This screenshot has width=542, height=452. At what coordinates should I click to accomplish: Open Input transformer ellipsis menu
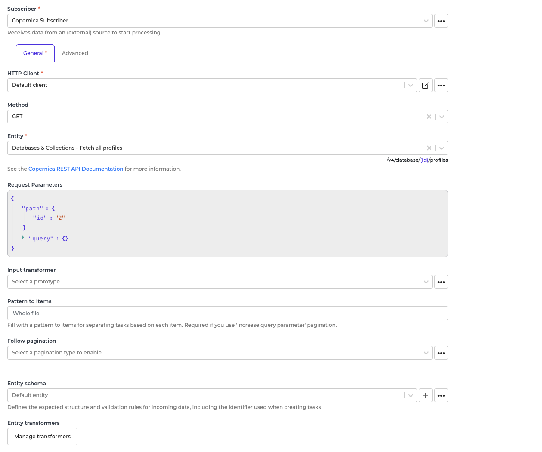[441, 282]
